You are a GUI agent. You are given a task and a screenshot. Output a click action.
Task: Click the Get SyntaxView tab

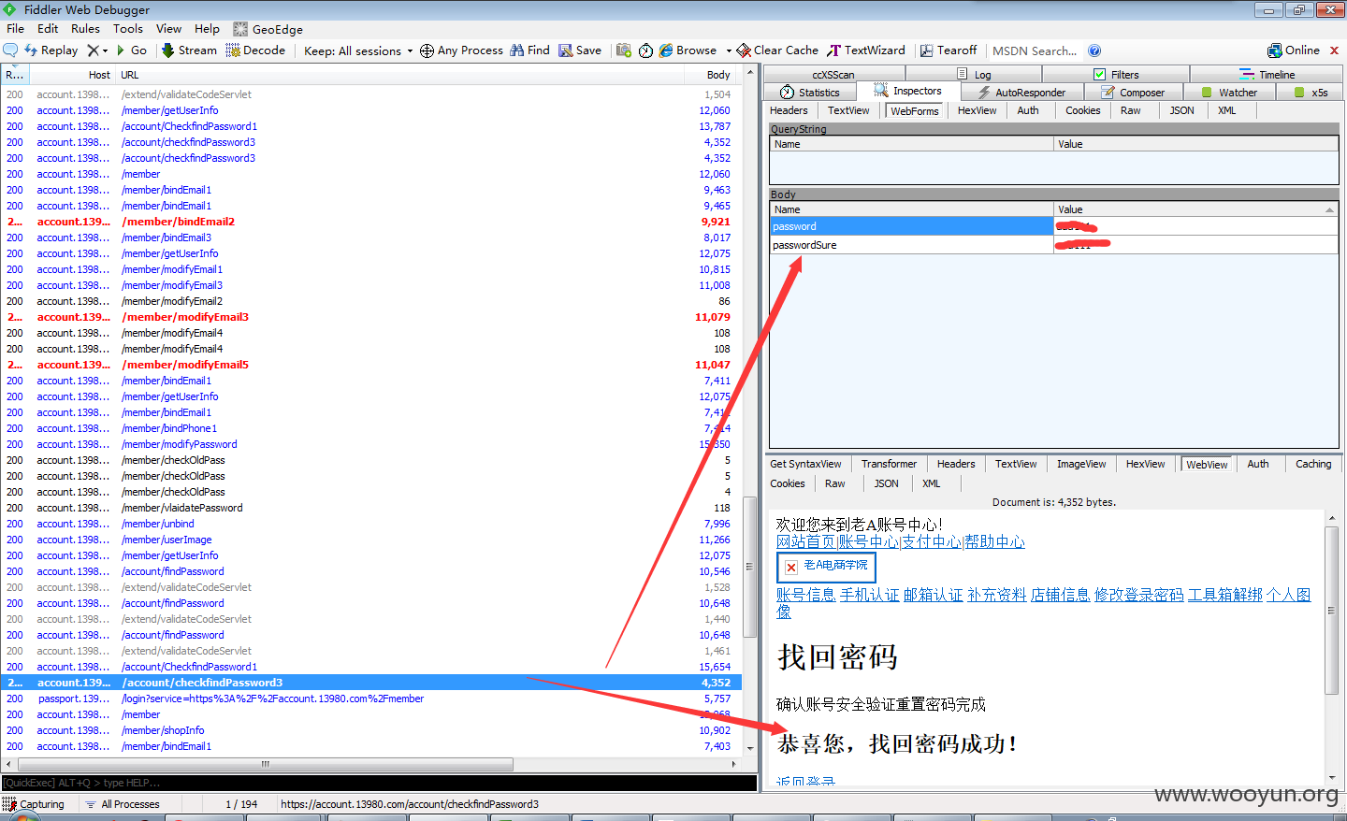tap(805, 464)
